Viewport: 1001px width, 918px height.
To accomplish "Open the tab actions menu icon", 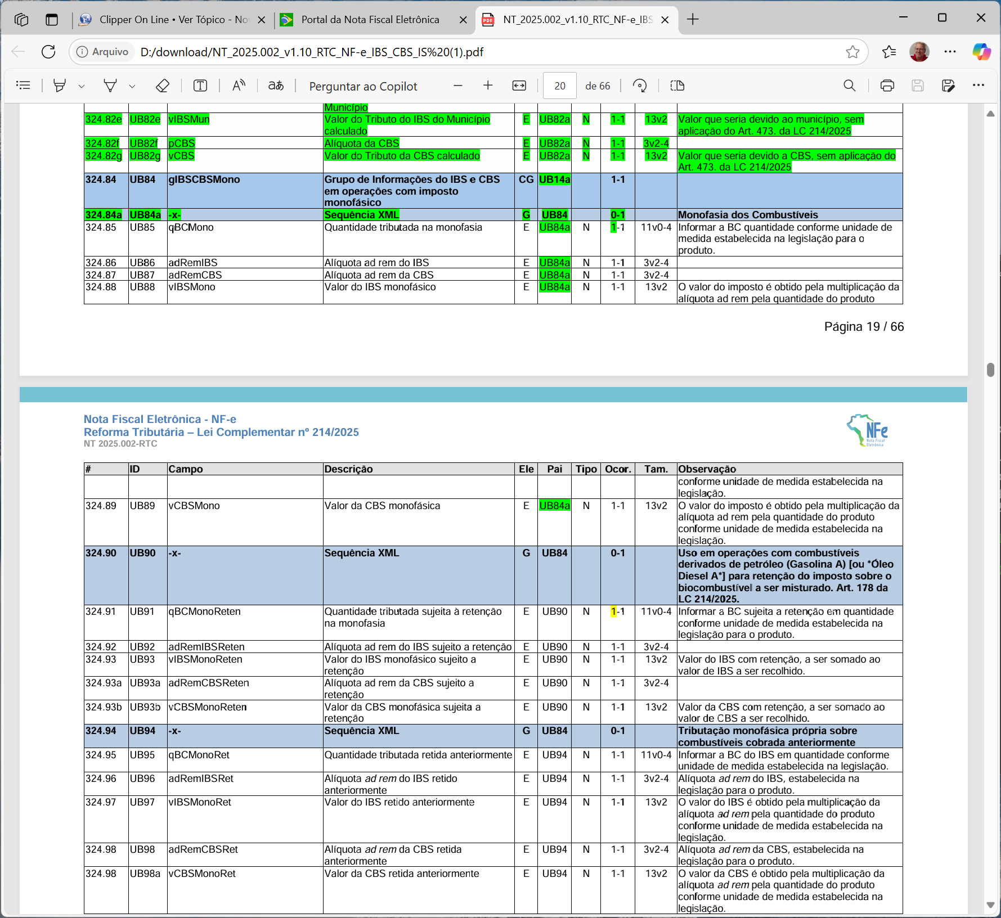I will (x=52, y=20).
